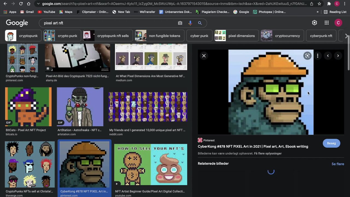Click Se flere related images link
This screenshot has width=350, height=197.
pyautogui.click(x=338, y=164)
